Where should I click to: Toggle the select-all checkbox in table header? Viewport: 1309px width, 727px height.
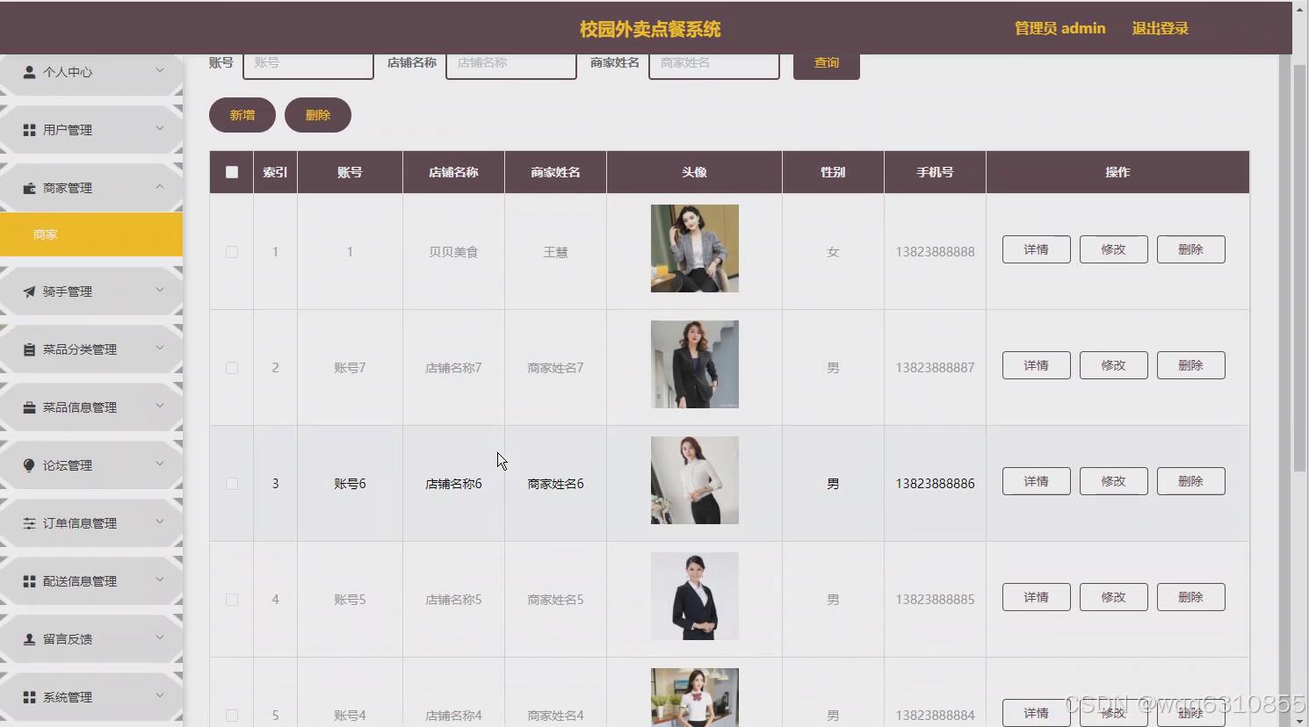coord(232,172)
